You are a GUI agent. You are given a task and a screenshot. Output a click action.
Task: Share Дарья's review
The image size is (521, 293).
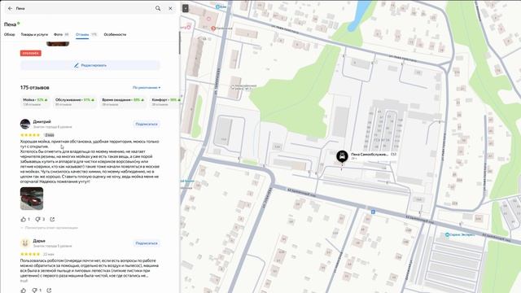tap(49, 291)
